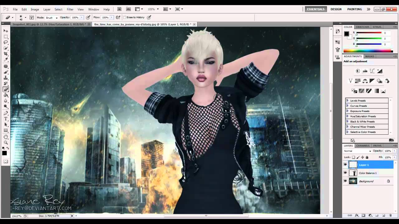Select the Lasso tool

6,42
